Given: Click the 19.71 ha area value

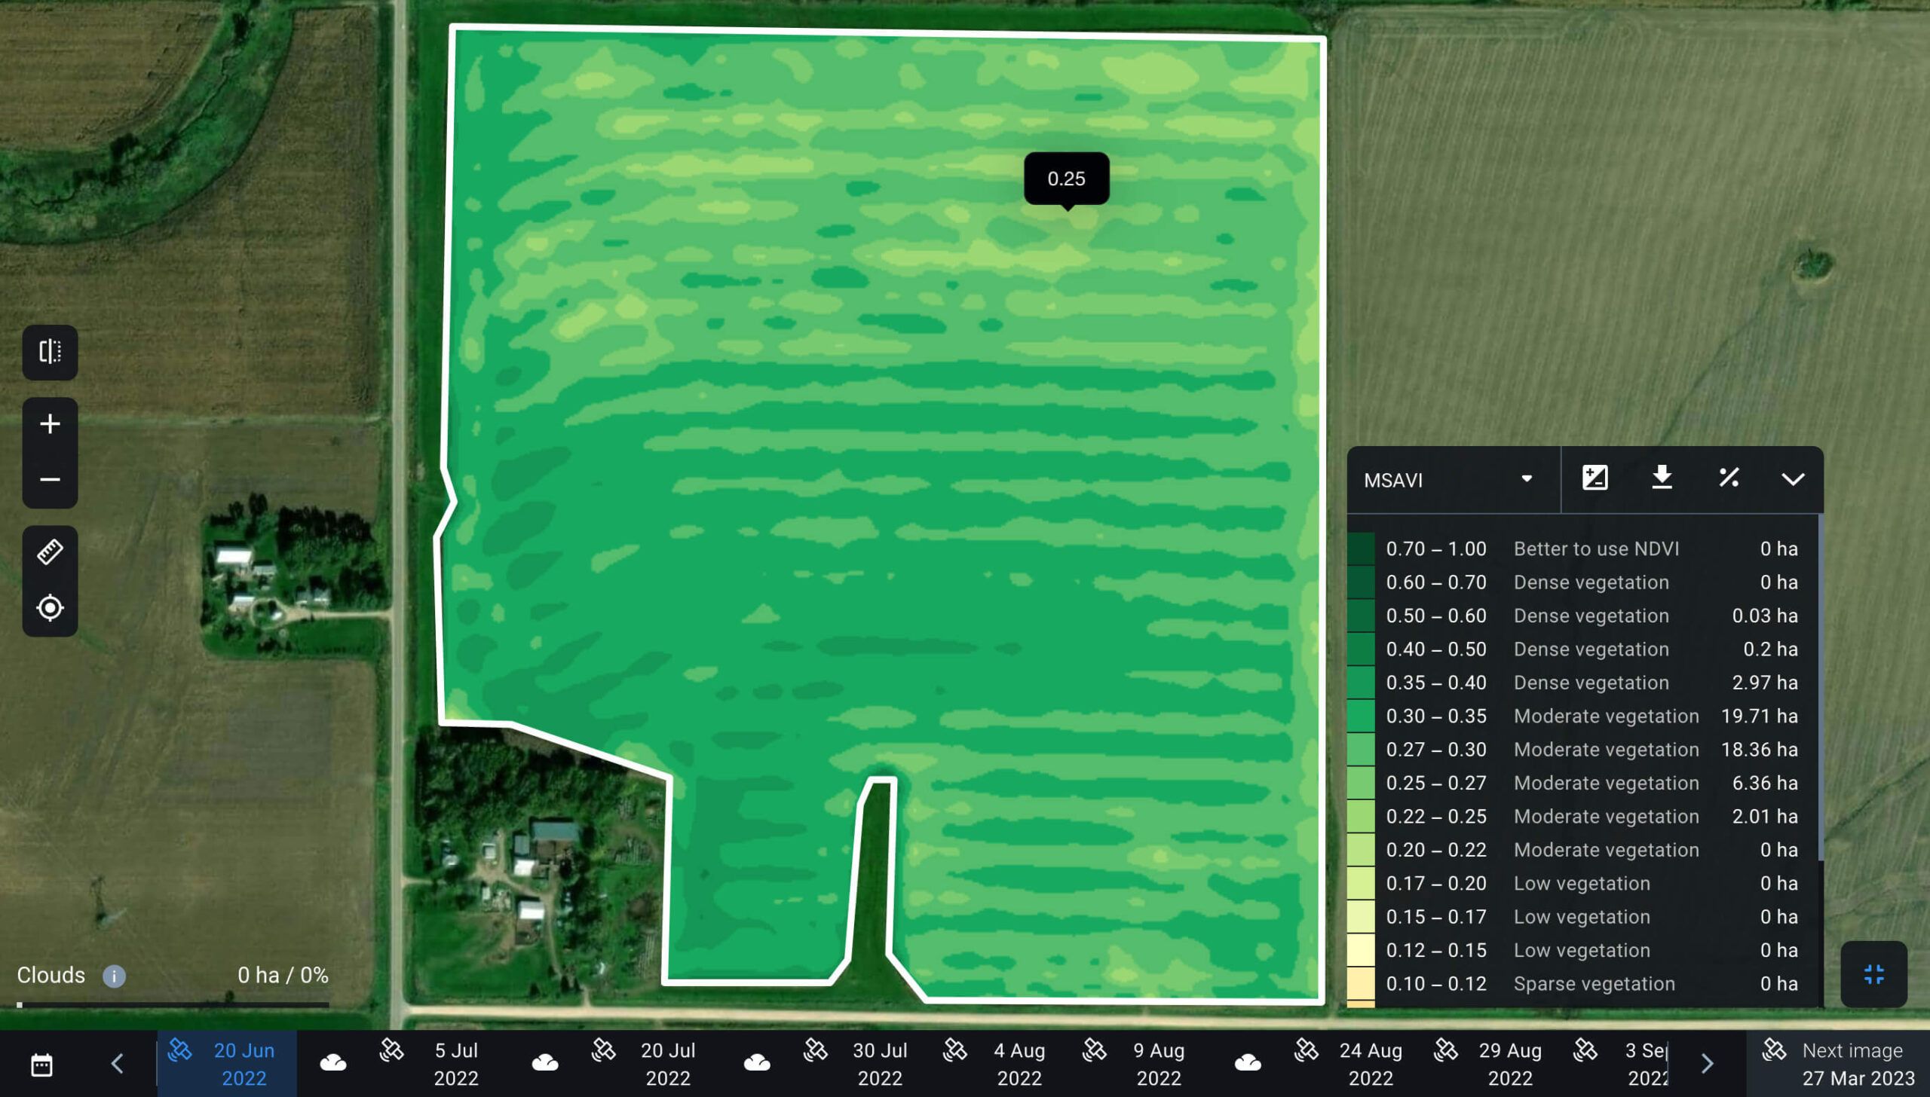Looking at the screenshot, I should 1760,717.
